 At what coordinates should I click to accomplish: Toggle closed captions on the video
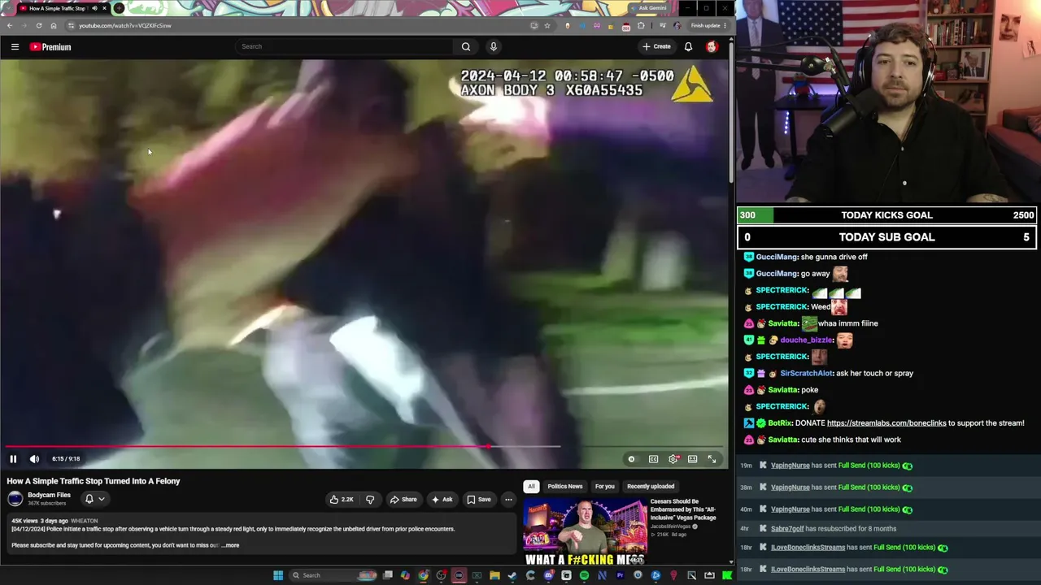653,459
